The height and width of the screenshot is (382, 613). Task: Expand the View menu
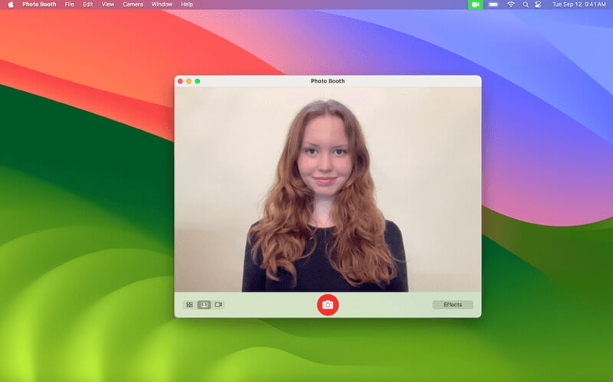(x=108, y=5)
